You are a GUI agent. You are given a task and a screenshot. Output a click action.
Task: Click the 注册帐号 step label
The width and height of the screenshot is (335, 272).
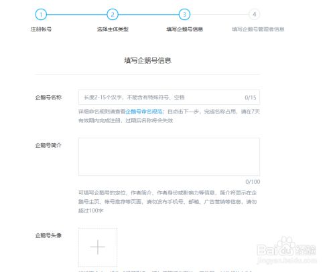[x=41, y=29]
